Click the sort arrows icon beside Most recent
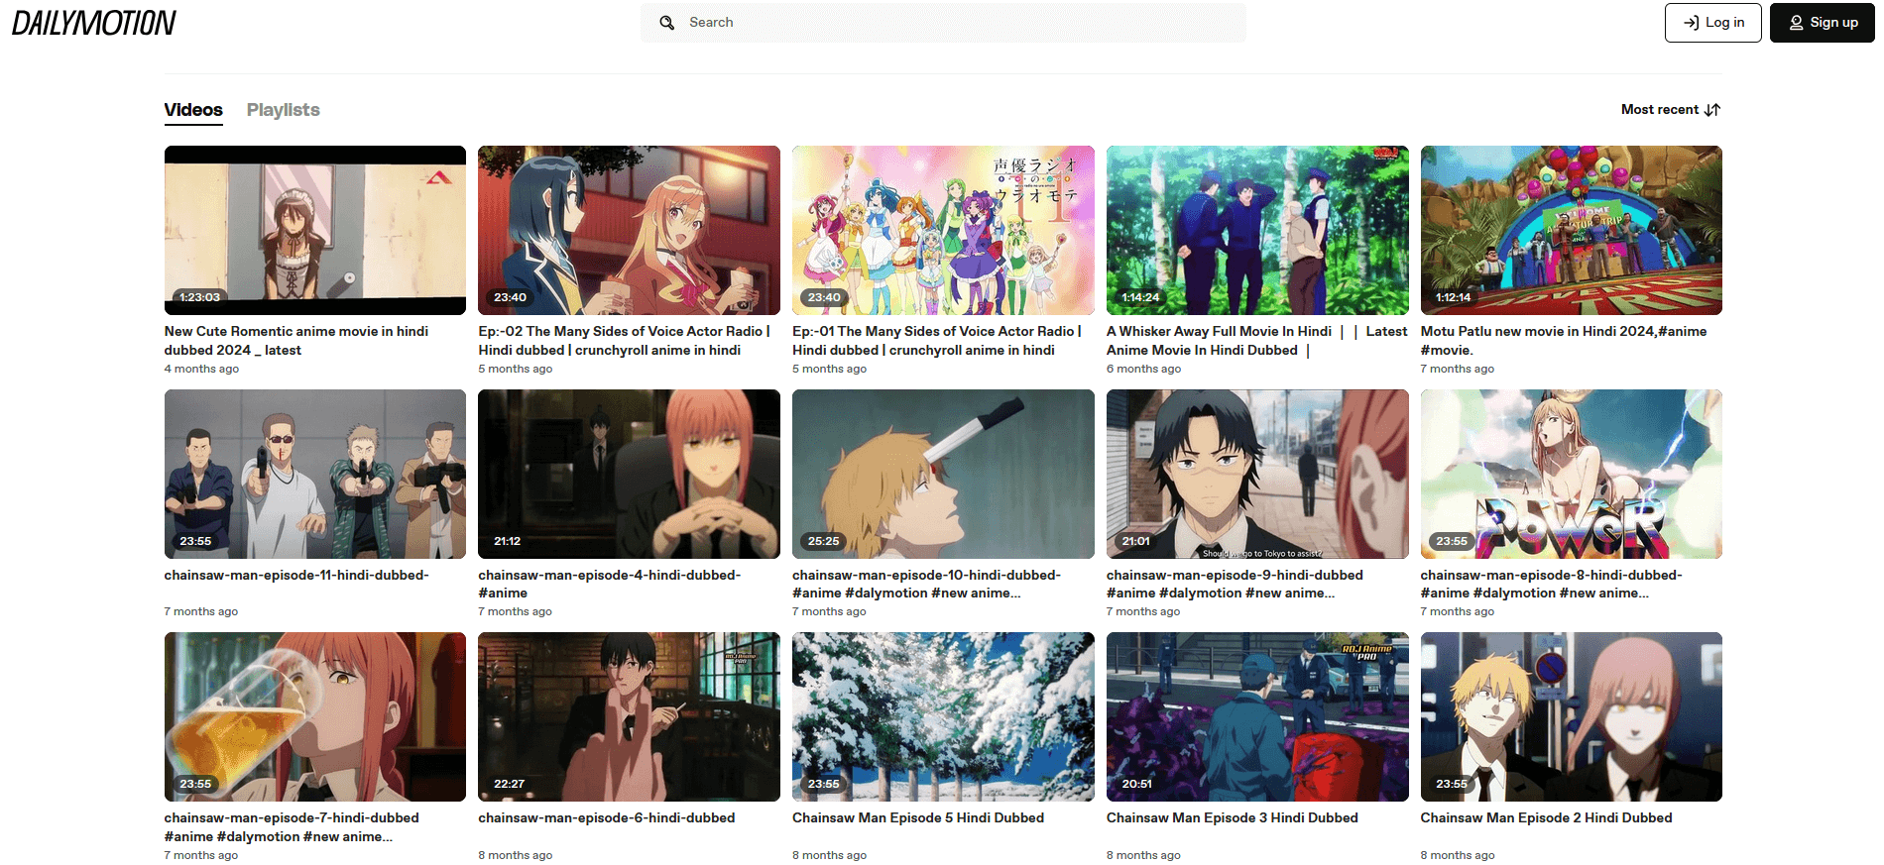This screenshot has height=865, width=1884. [1712, 110]
